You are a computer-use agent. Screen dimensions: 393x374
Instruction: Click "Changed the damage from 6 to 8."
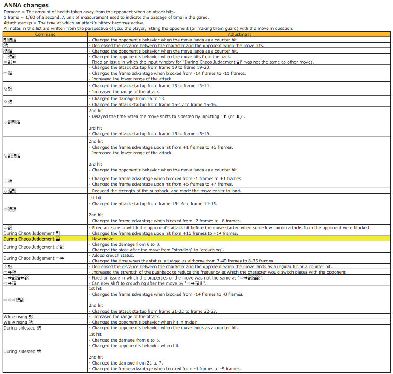[125, 244]
